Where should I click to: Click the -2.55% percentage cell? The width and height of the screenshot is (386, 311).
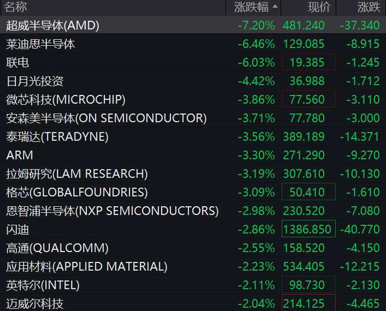[256, 248]
